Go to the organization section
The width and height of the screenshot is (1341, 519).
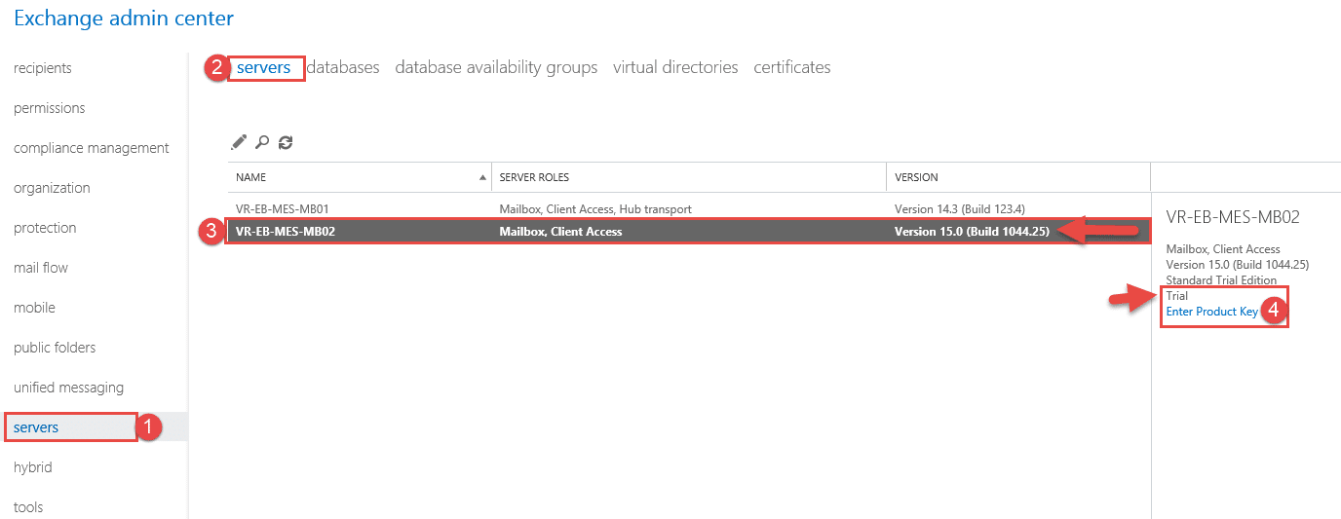point(52,188)
